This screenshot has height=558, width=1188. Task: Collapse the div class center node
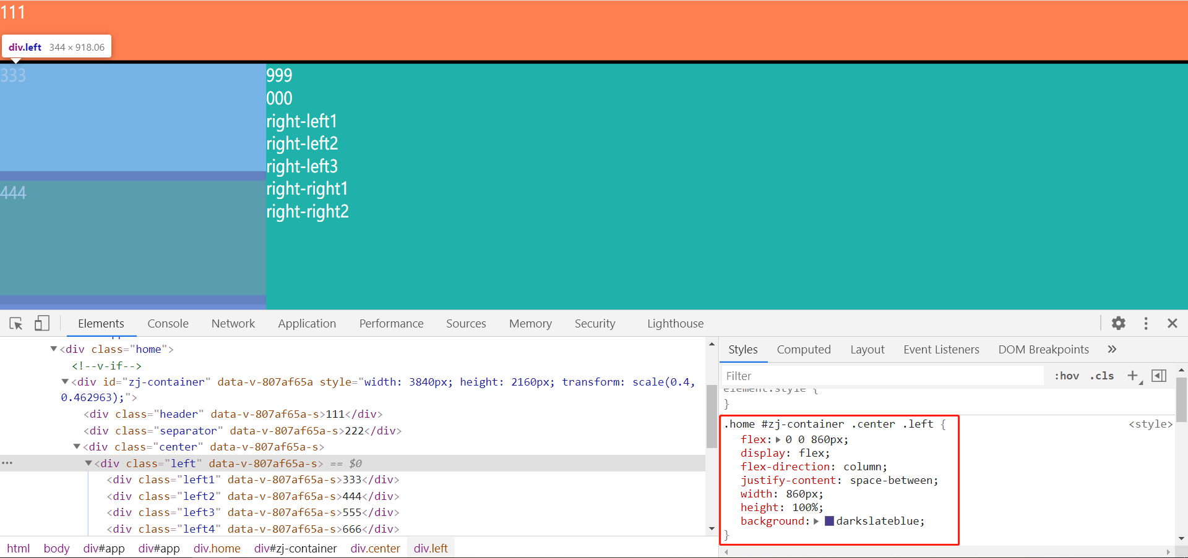pos(77,446)
